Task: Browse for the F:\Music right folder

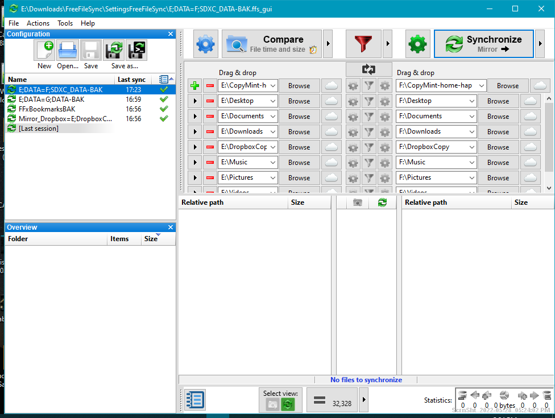Action: [498, 163]
